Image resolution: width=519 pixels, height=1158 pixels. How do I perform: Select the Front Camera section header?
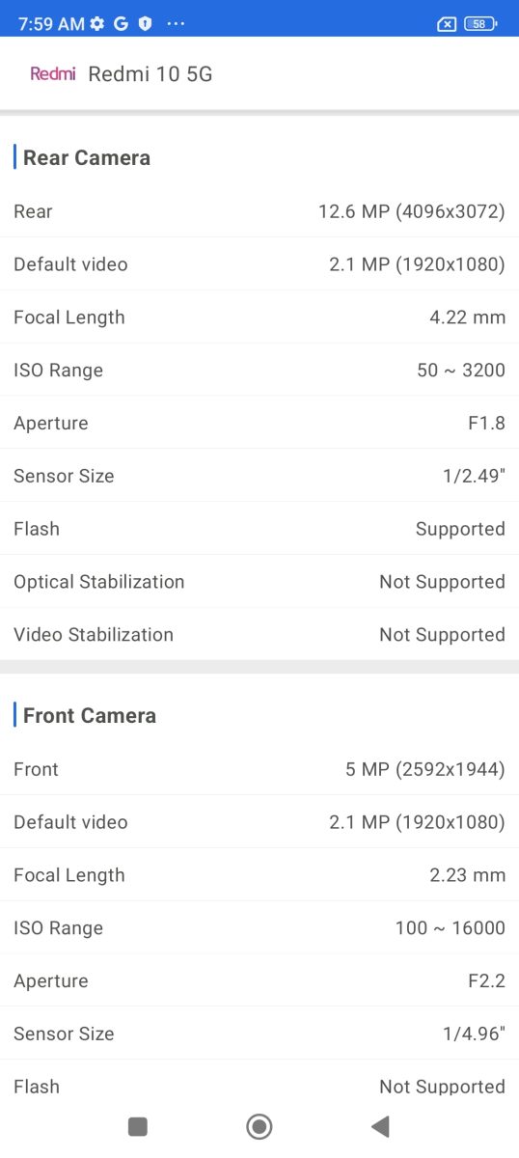click(x=89, y=715)
